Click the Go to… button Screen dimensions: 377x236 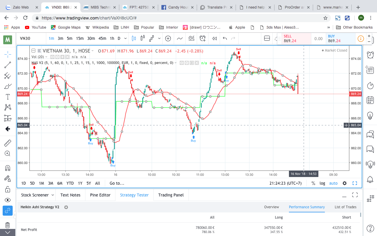click(117, 183)
